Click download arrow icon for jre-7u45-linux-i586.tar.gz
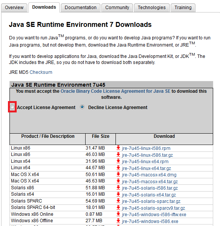 (118, 155)
